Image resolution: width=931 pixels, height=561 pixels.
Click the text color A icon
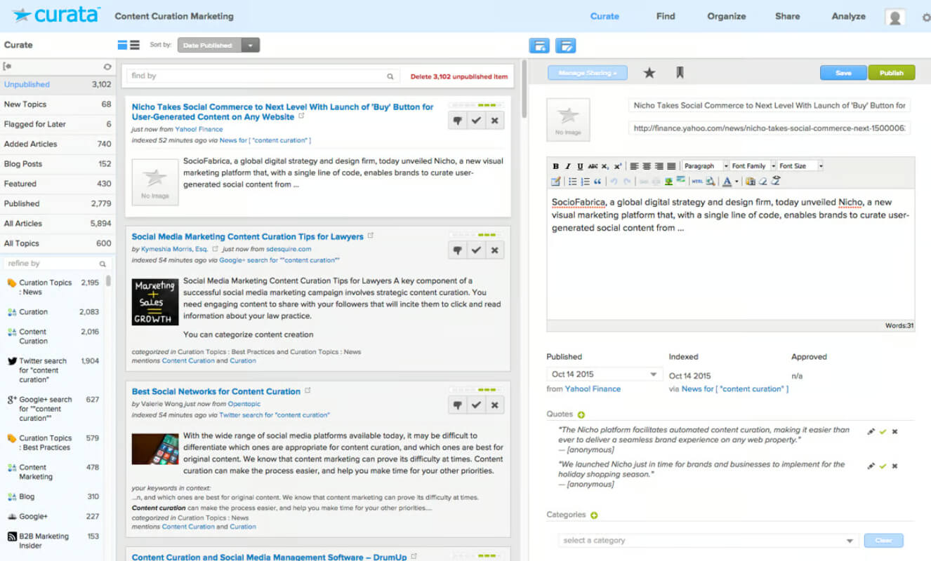(727, 182)
